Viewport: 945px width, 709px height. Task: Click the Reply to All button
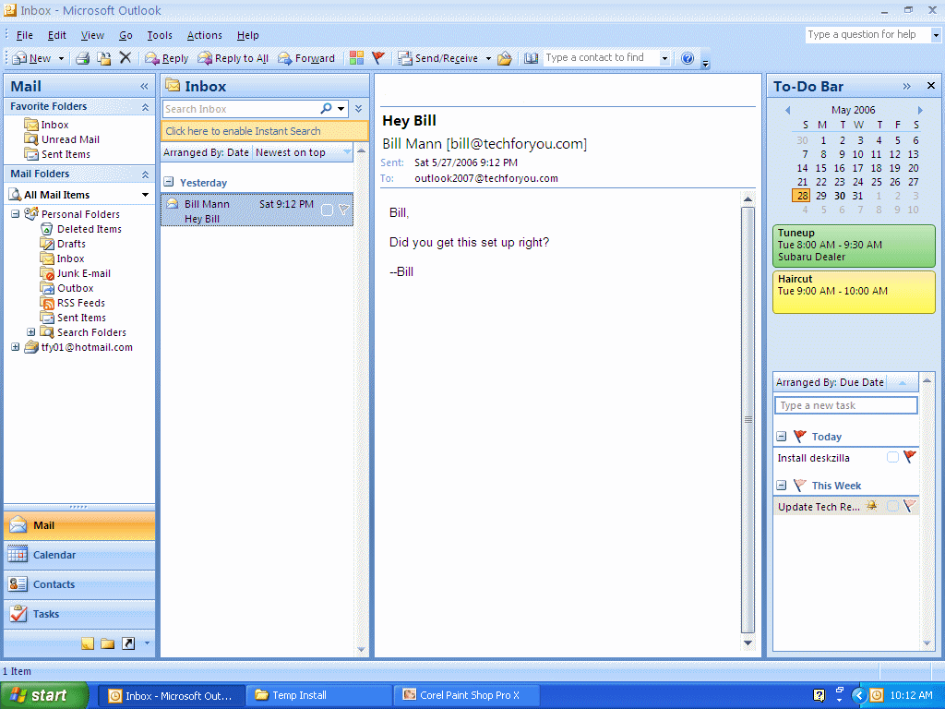click(x=233, y=58)
